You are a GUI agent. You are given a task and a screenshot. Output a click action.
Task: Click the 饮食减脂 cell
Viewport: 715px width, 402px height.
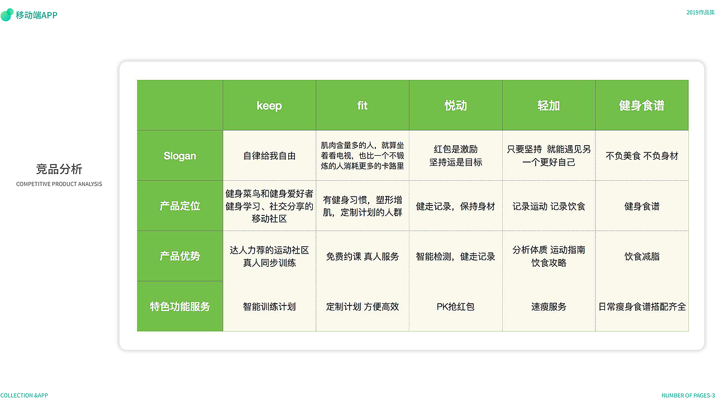tap(642, 256)
